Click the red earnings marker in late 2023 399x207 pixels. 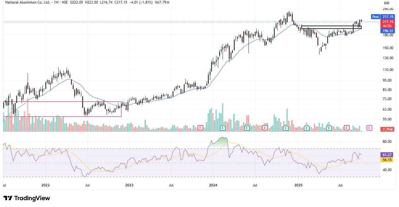tap(201, 128)
